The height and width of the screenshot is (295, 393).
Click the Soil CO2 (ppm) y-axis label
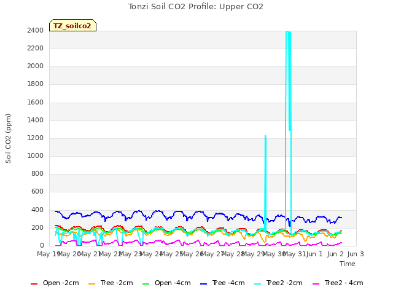[x=8, y=138]
